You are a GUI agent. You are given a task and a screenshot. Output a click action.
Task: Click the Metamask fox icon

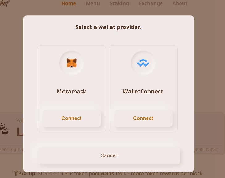tap(72, 63)
